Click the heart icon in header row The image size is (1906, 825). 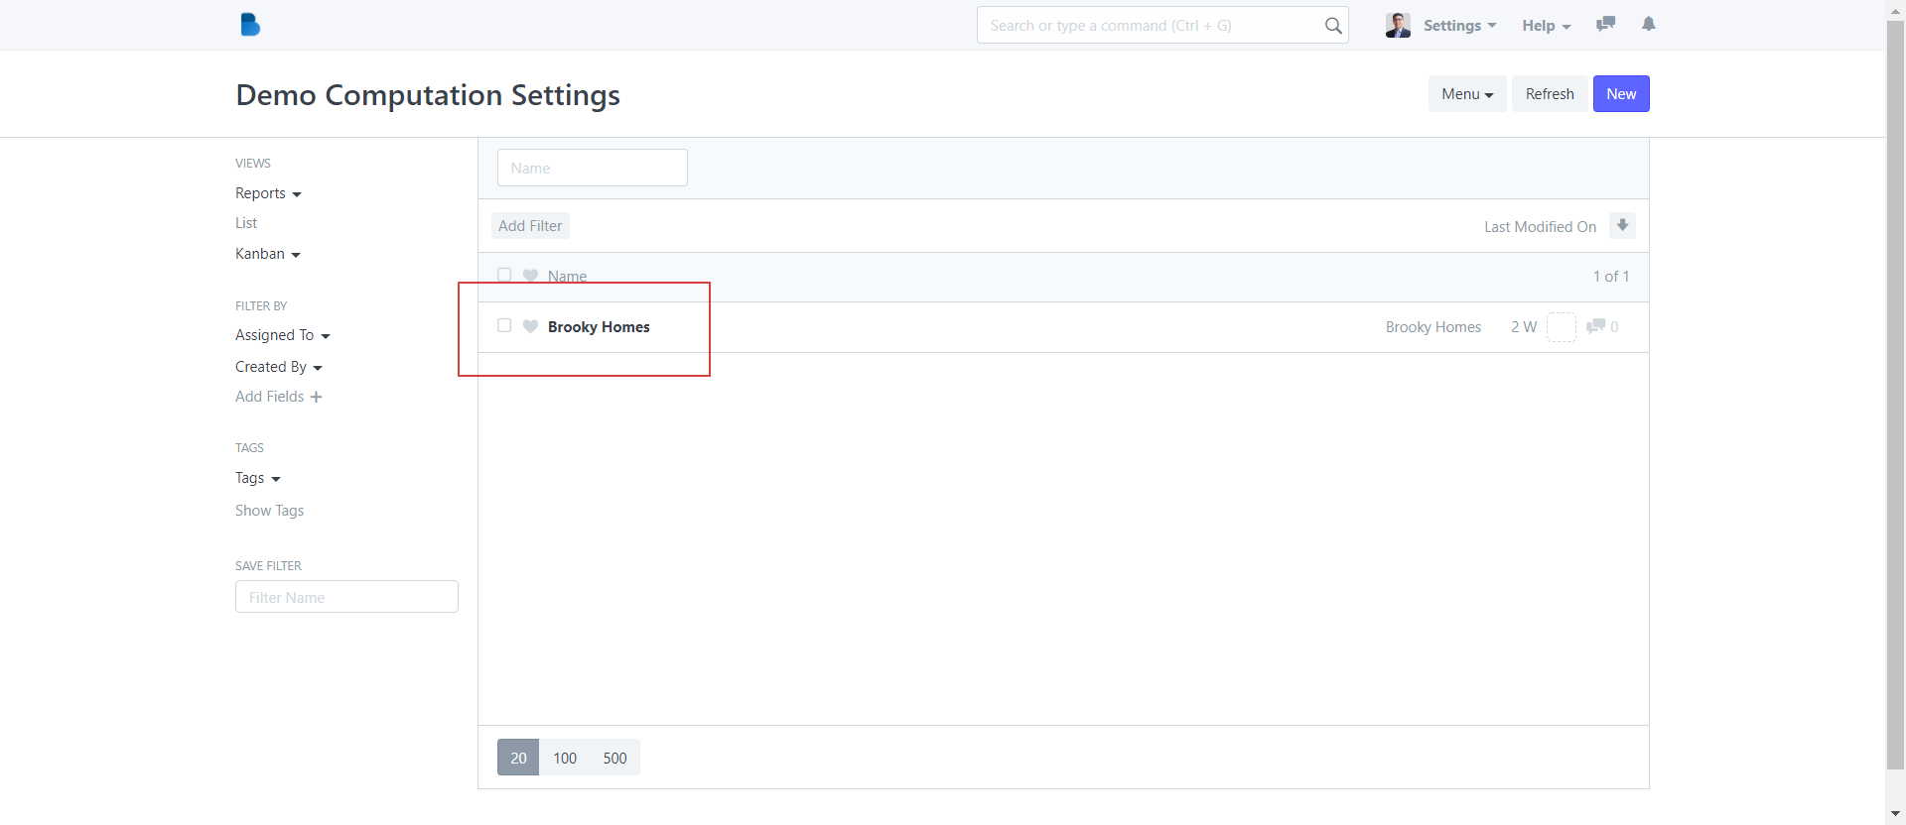click(x=530, y=276)
